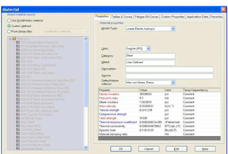Switch to the Properties tab
This screenshot has width=228, height=154.
pyautogui.click(x=102, y=16)
